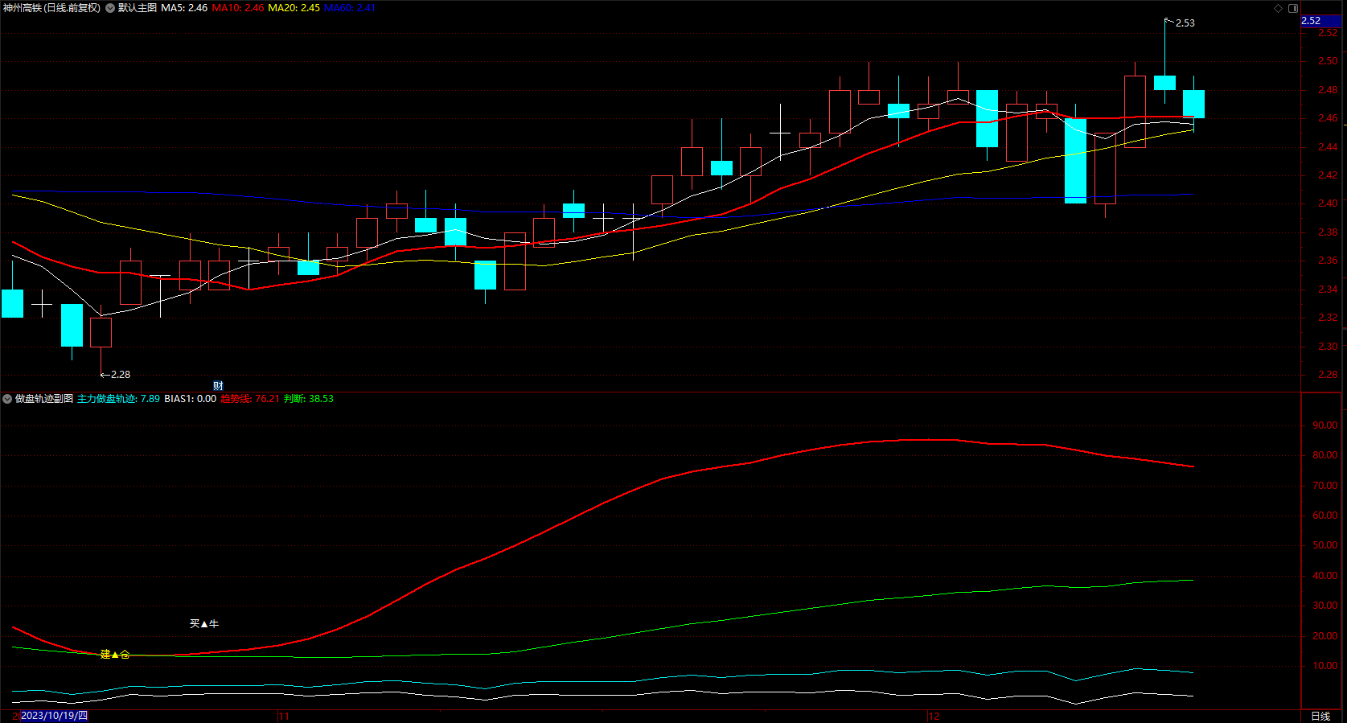The width and height of the screenshot is (1347, 723).
Task: Click the MA10: 2.46 indicator label
Action: tap(238, 8)
